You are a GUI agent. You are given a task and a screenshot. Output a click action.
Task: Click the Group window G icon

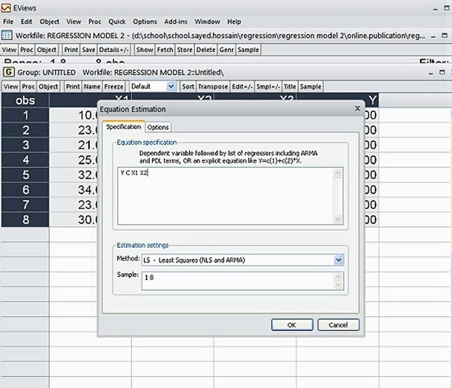tap(9, 72)
